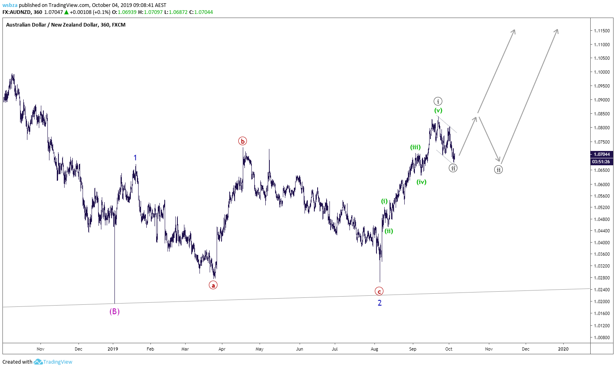Click the TradingView cloud logo icon
616x369 pixels.
(38, 362)
